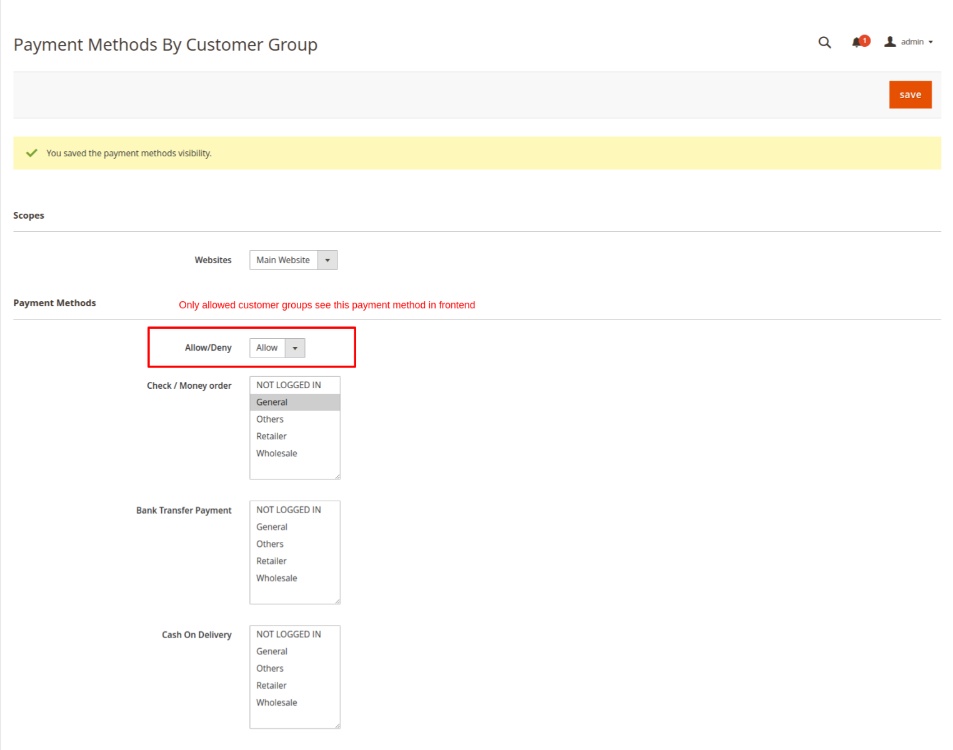Select Retailer under Bank Transfer Payment
Screen dimensions: 953x750
click(272, 561)
